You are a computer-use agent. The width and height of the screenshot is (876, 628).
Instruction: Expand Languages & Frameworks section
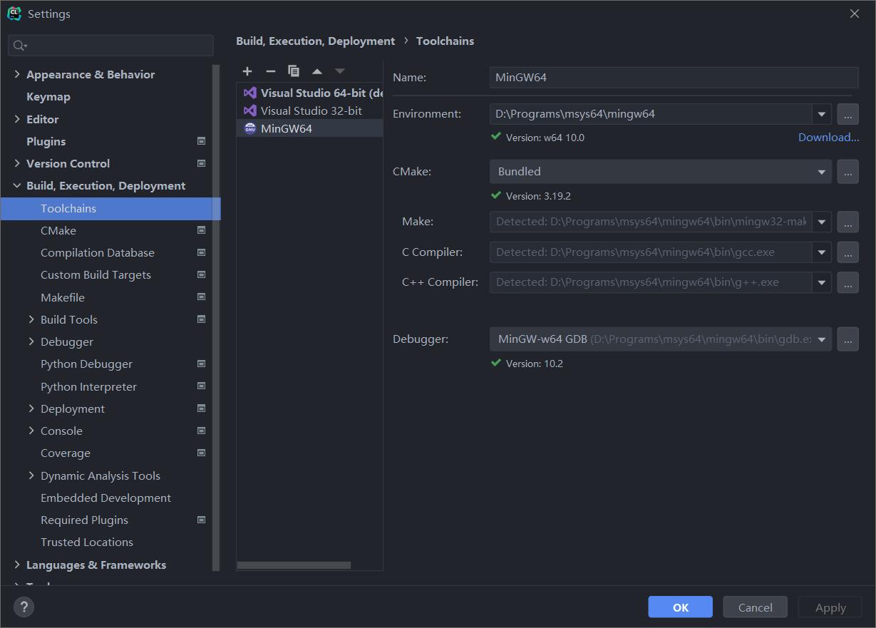(x=17, y=565)
